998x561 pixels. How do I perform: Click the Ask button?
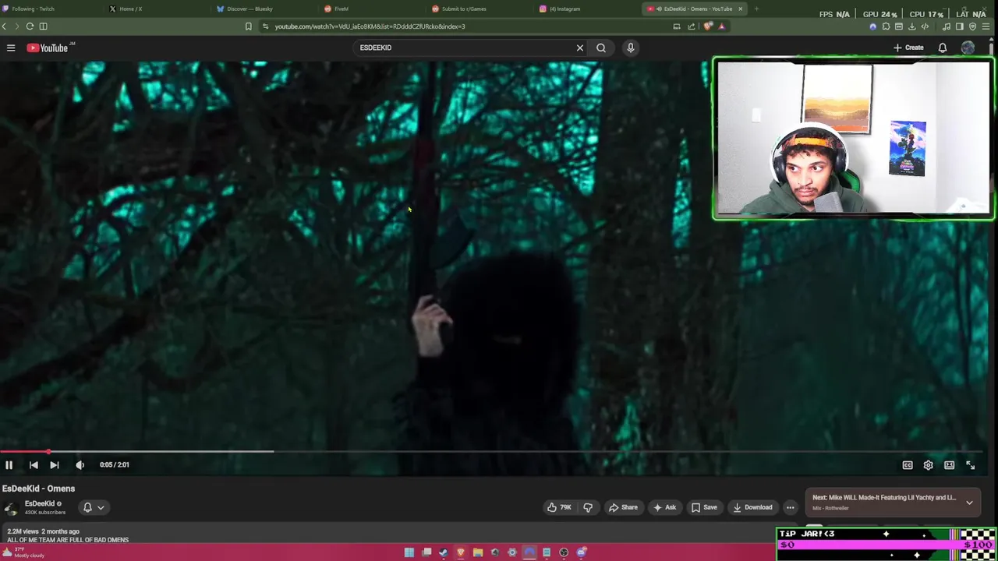[x=664, y=507]
